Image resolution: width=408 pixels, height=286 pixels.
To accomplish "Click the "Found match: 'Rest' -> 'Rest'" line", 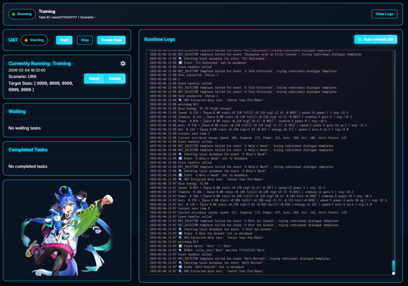I will [x=191, y=246].
